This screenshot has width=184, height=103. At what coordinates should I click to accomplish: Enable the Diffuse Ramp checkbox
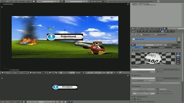click(158, 72)
